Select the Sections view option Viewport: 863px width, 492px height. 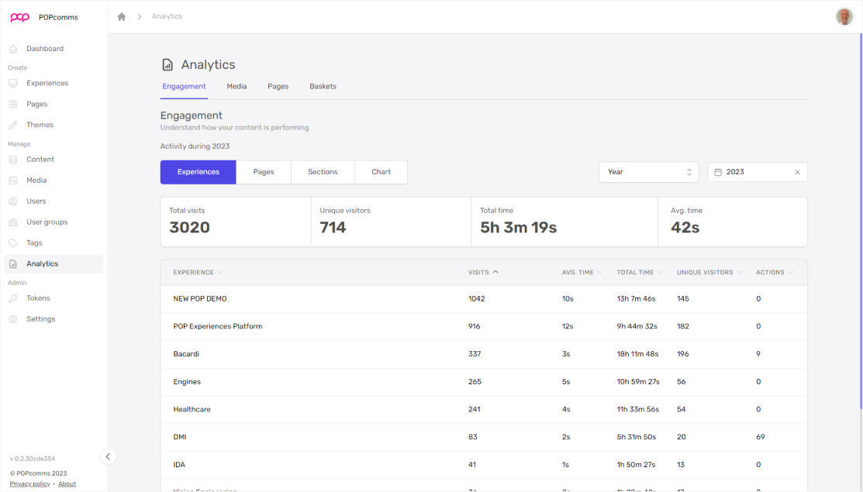point(323,172)
